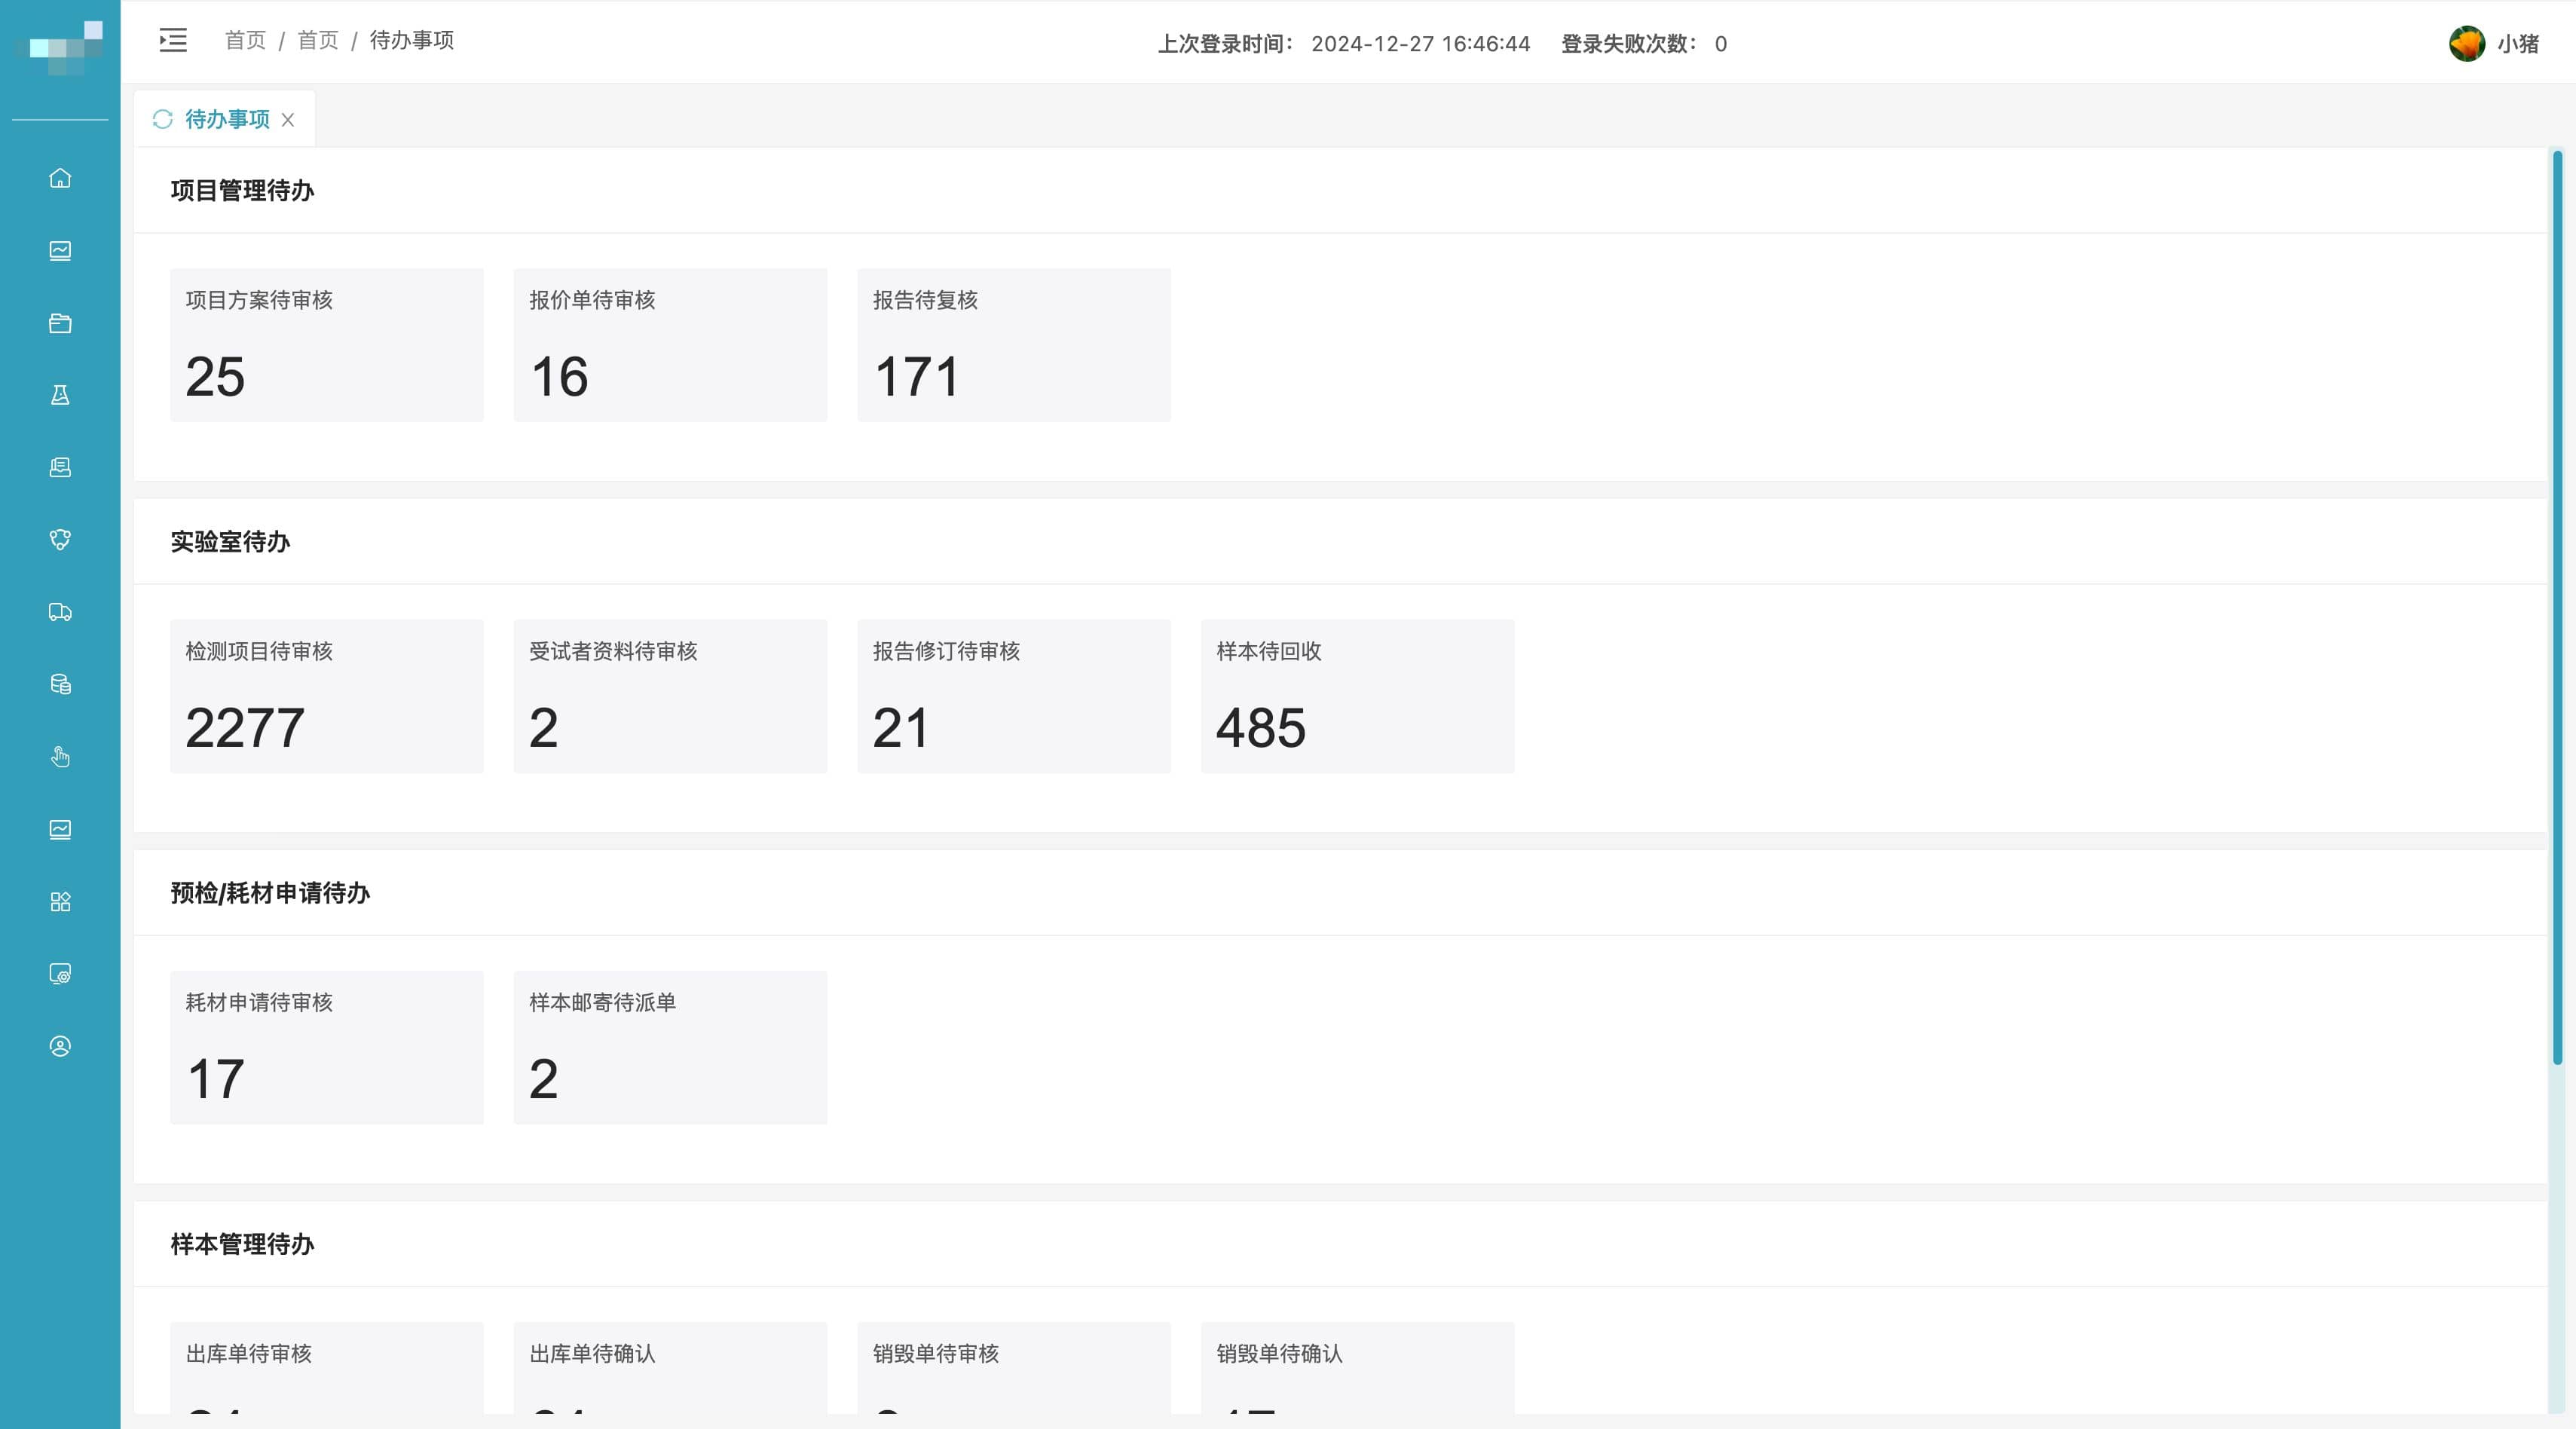Click the 登录失败次数 label
Screen dimensions: 2576x1429
tap(1628, 44)
